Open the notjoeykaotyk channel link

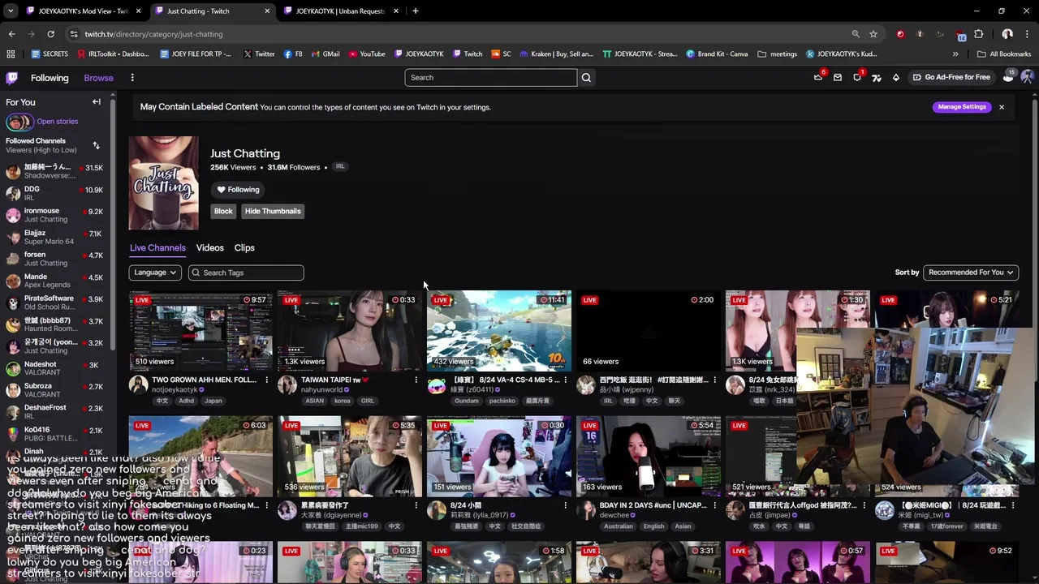tap(175, 390)
